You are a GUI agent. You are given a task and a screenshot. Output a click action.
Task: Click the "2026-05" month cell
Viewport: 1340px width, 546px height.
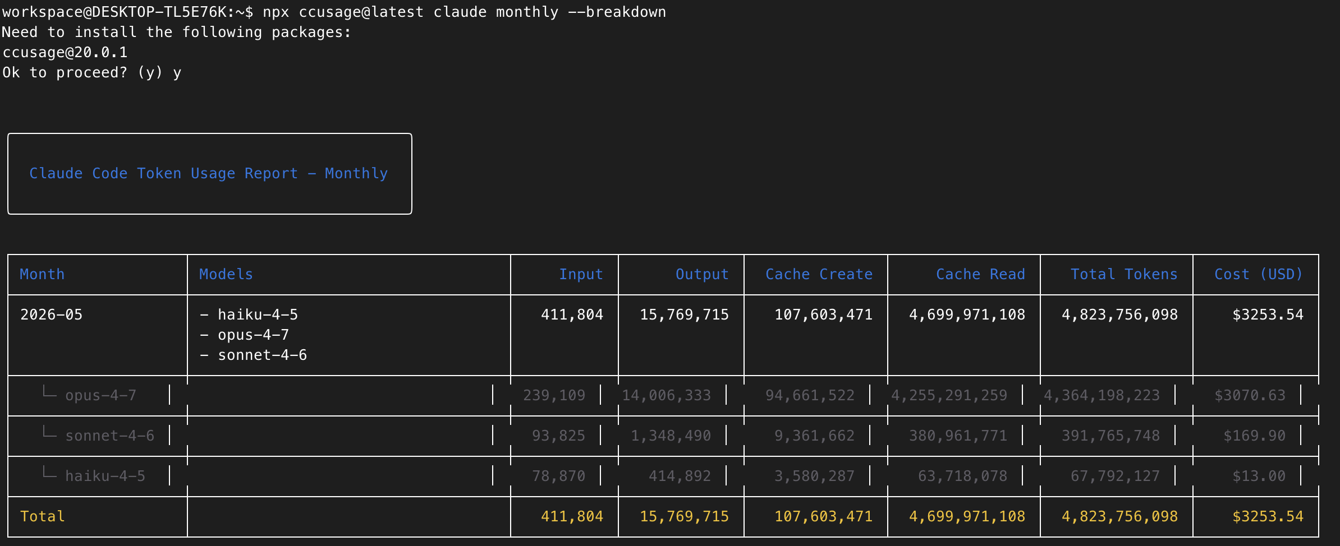(x=51, y=314)
